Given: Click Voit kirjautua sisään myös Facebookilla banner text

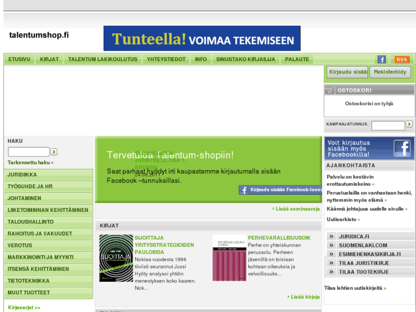Looking at the screenshot, I should [348, 148].
